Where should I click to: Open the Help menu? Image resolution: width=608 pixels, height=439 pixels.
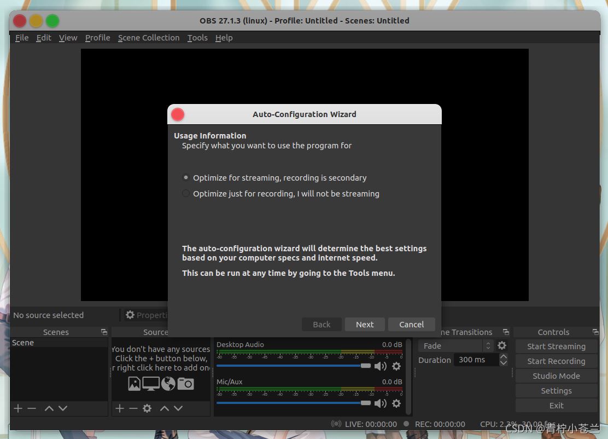point(224,38)
